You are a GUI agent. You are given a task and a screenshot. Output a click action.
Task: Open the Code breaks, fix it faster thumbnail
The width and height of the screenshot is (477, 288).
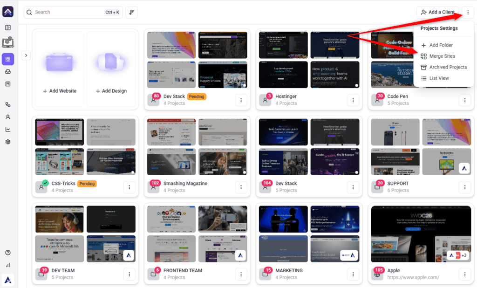(334, 162)
